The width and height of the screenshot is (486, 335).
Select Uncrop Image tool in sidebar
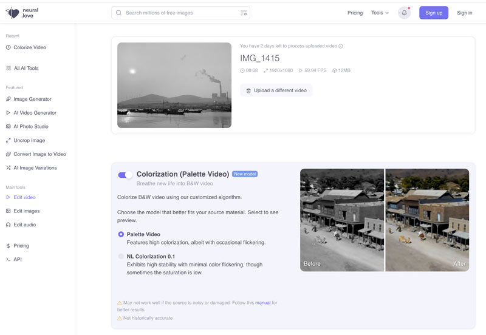[29, 140]
